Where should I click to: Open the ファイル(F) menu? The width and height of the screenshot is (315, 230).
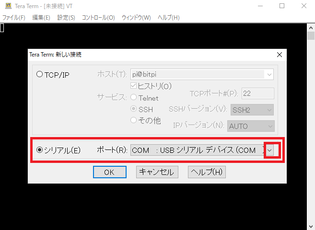tap(13, 18)
